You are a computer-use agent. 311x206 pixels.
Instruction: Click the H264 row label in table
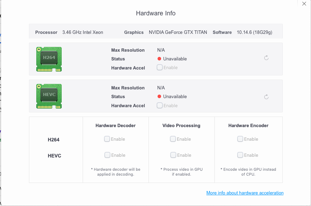point(54,140)
